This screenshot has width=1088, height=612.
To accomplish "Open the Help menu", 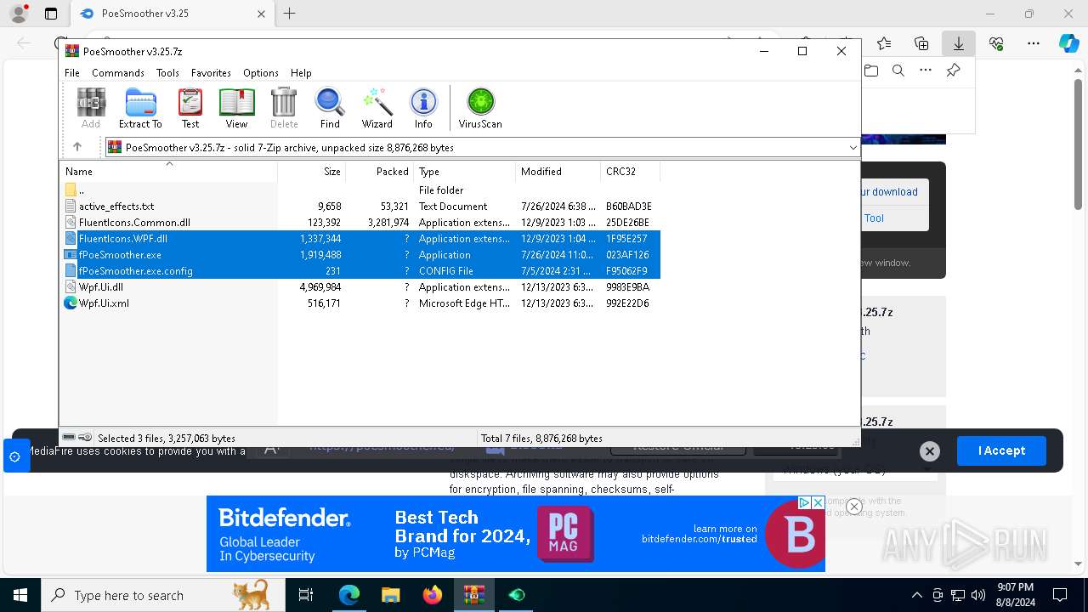I will click(301, 73).
